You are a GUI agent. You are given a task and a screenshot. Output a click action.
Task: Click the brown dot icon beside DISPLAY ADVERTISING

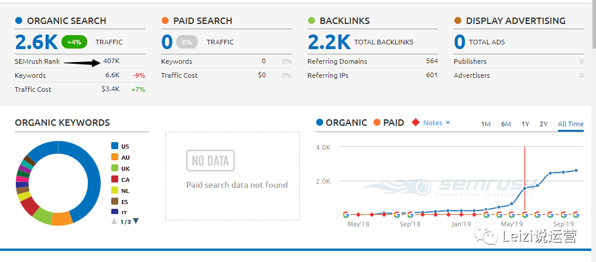click(458, 20)
